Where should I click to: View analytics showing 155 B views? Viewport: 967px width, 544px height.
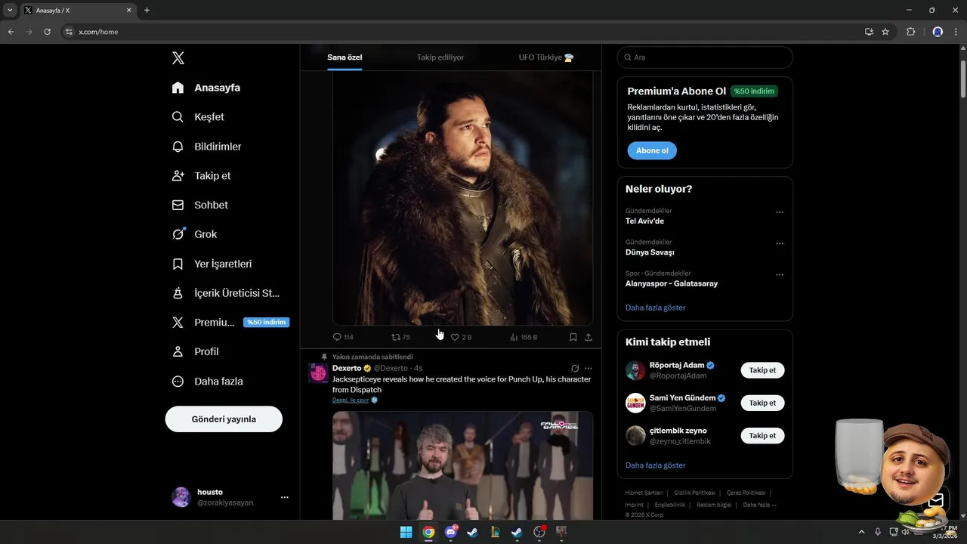coord(524,337)
